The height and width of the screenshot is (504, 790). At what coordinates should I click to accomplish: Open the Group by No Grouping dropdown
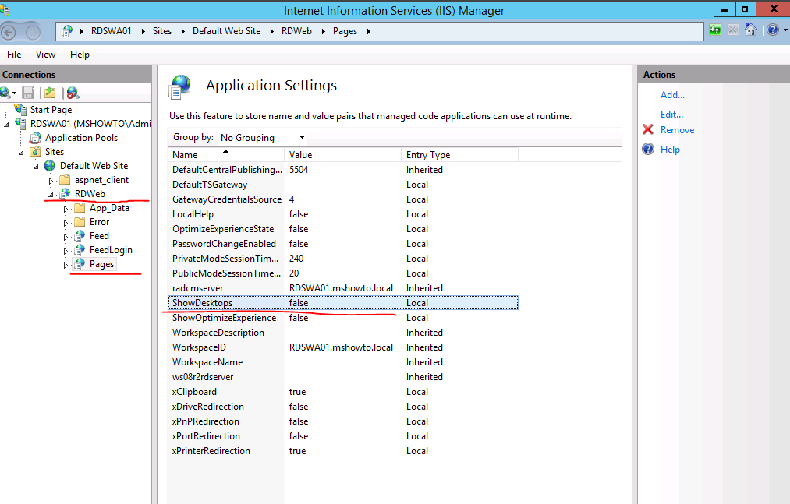coord(263,137)
